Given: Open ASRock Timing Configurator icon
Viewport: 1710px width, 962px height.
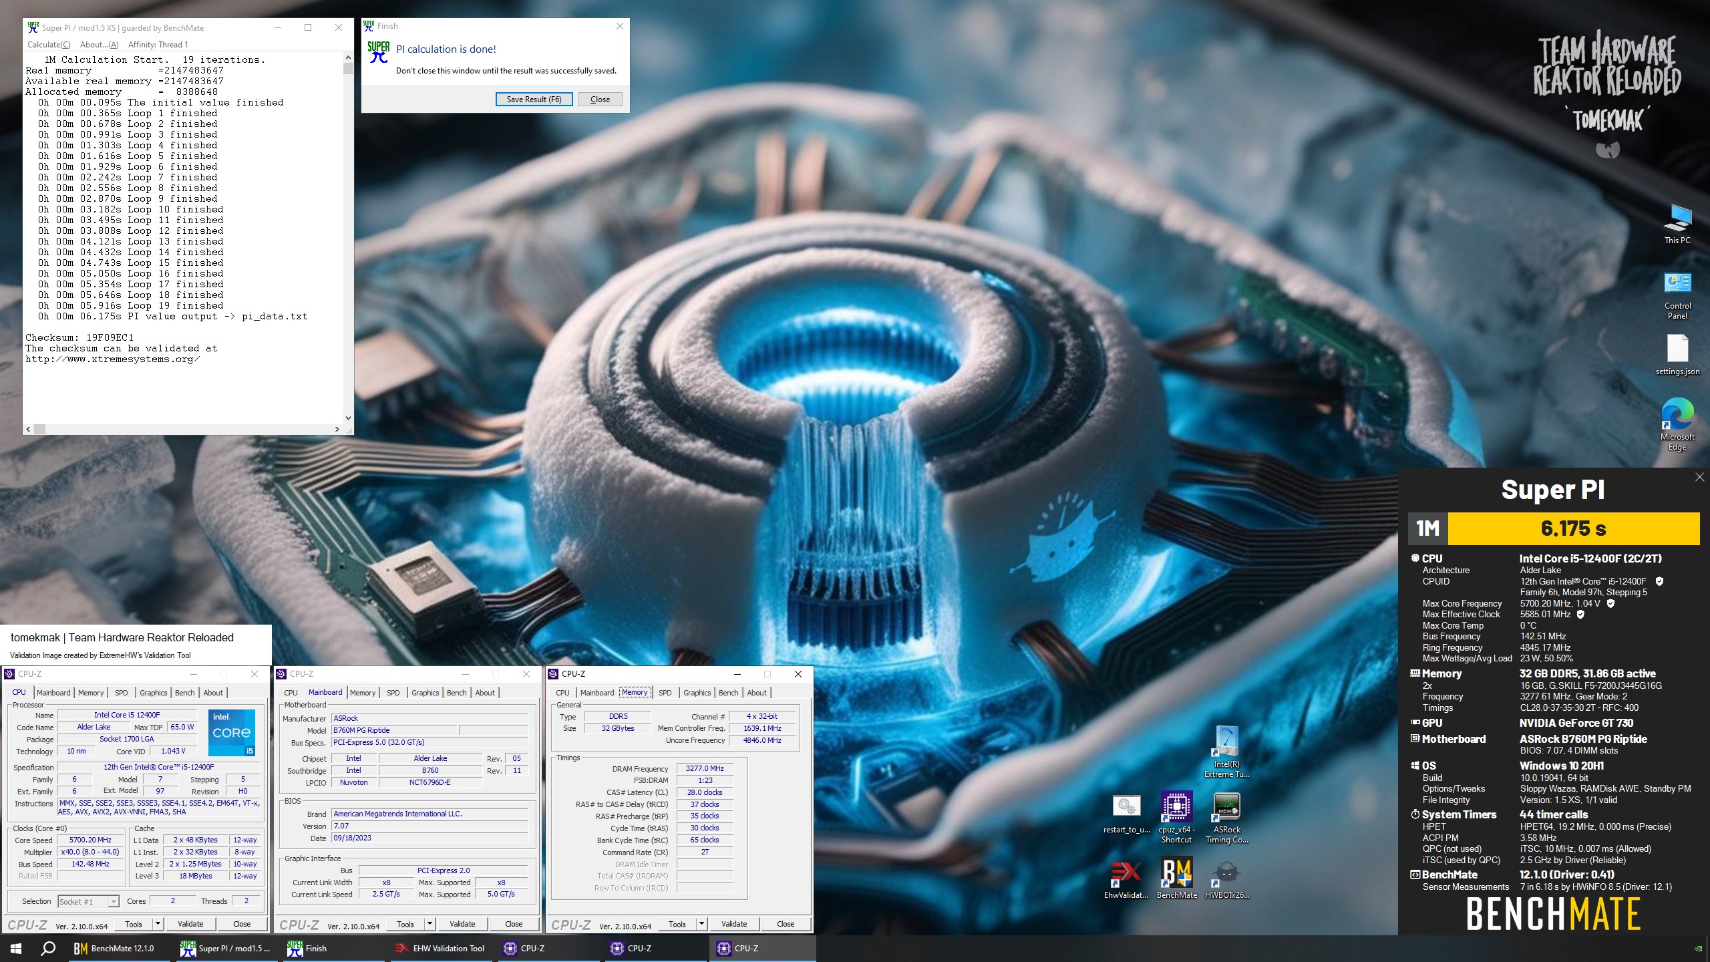Looking at the screenshot, I should tap(1227, 818).
